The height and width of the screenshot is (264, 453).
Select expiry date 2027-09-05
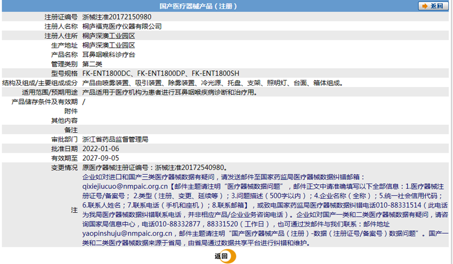click(101, 158)
